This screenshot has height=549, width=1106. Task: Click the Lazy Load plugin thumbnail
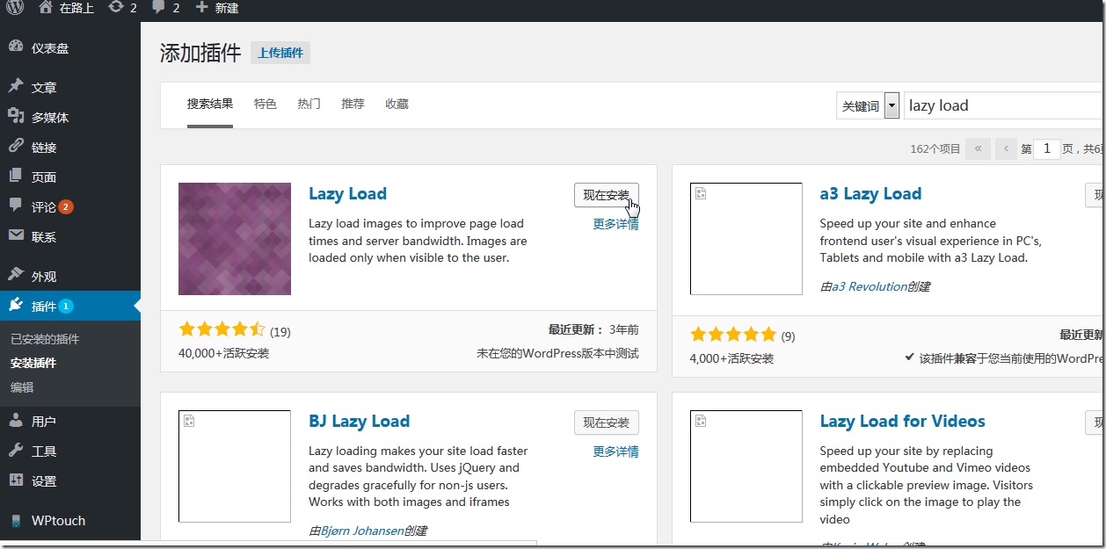(235, 239)
